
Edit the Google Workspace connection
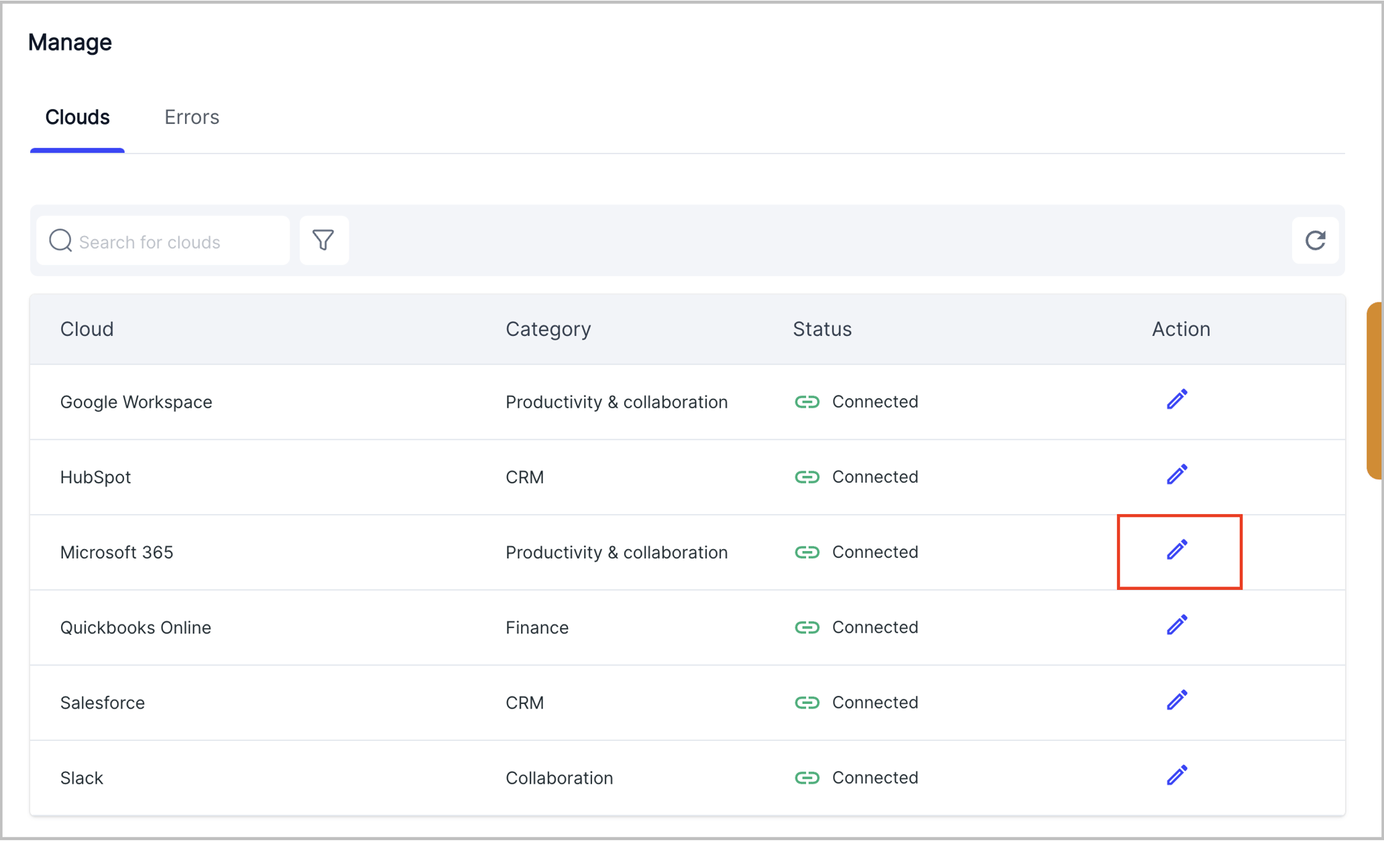[1177, 400]
